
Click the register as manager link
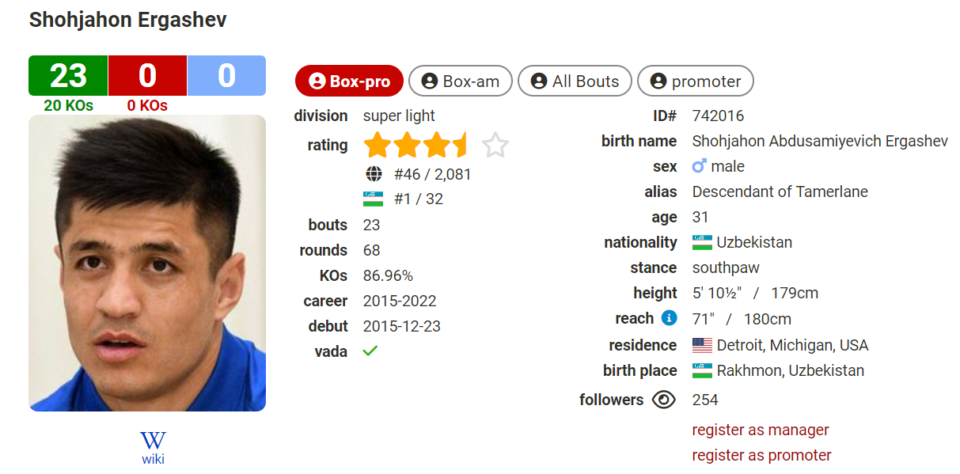tap(761, 430)
